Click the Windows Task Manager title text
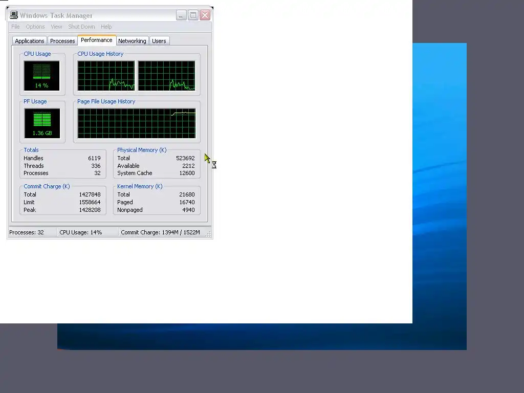 56,15
